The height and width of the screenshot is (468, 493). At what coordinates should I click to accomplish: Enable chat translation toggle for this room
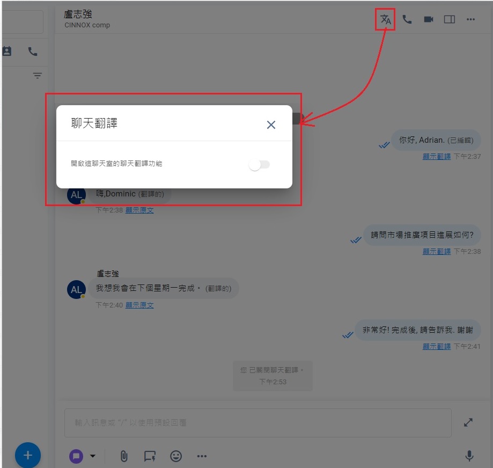pos(259,164)
